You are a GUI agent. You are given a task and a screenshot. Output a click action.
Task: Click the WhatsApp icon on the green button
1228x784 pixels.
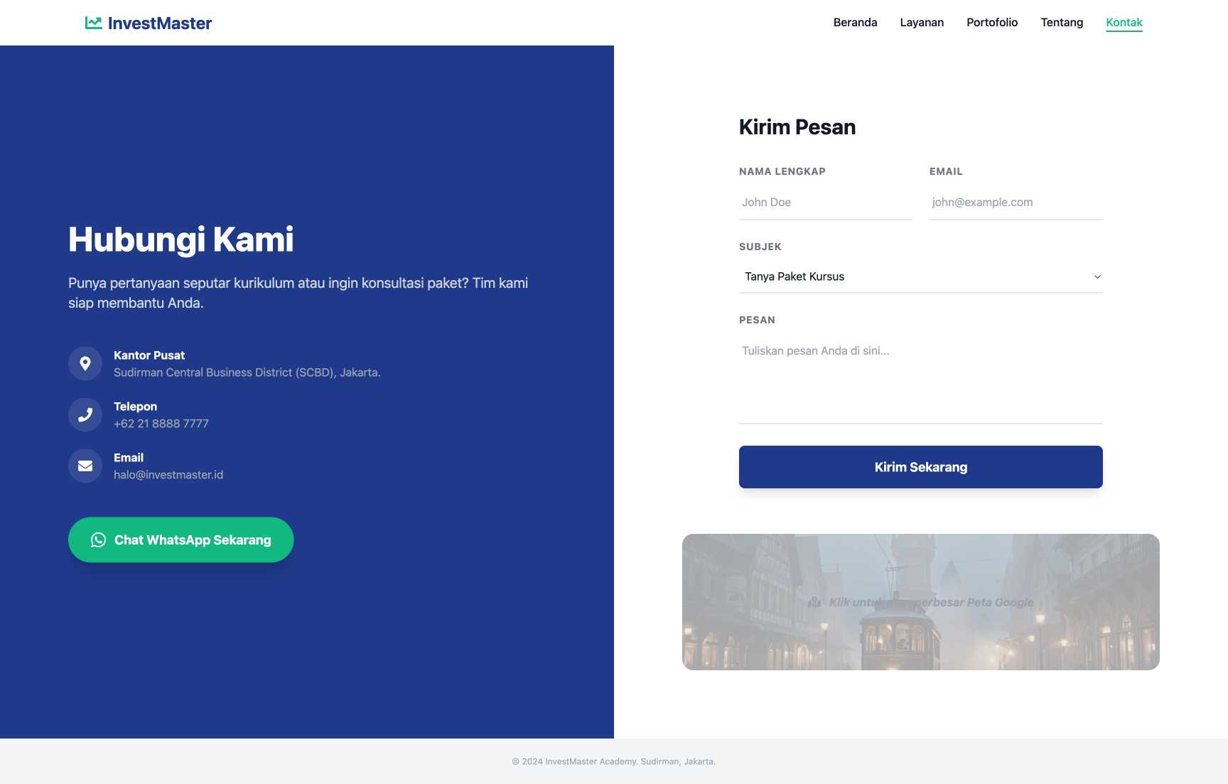[99, 539]
